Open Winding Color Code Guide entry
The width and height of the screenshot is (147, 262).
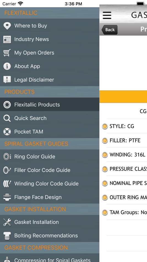(x=50, y=183)
